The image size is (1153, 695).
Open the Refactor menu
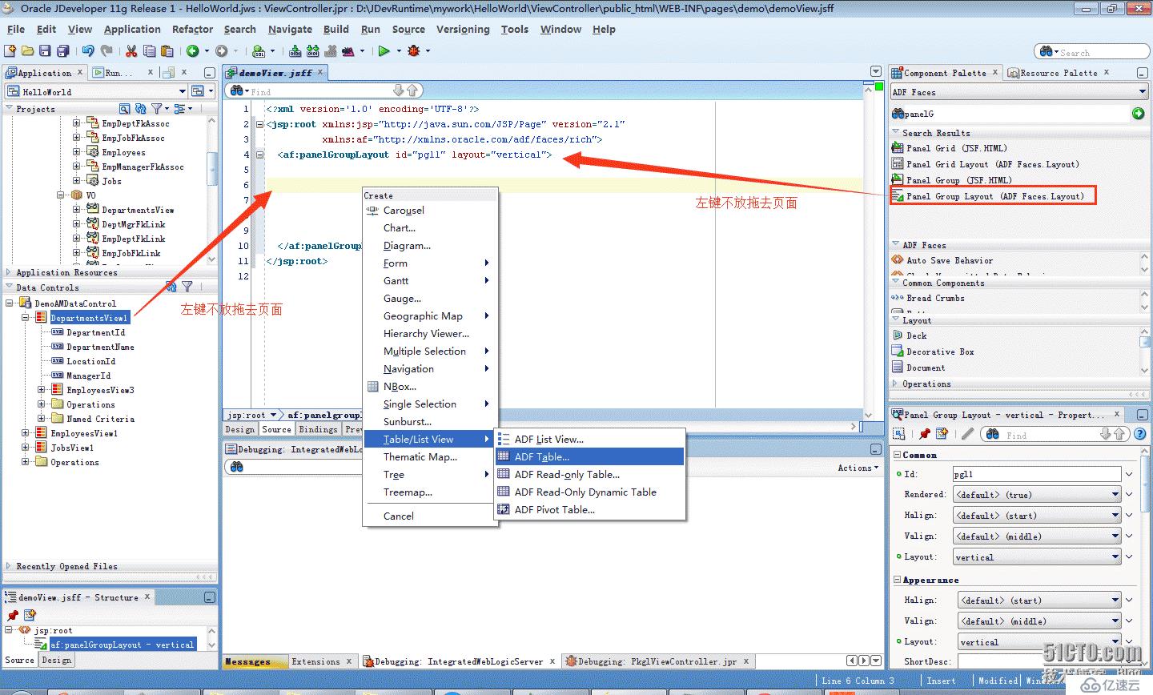(193, 29)
